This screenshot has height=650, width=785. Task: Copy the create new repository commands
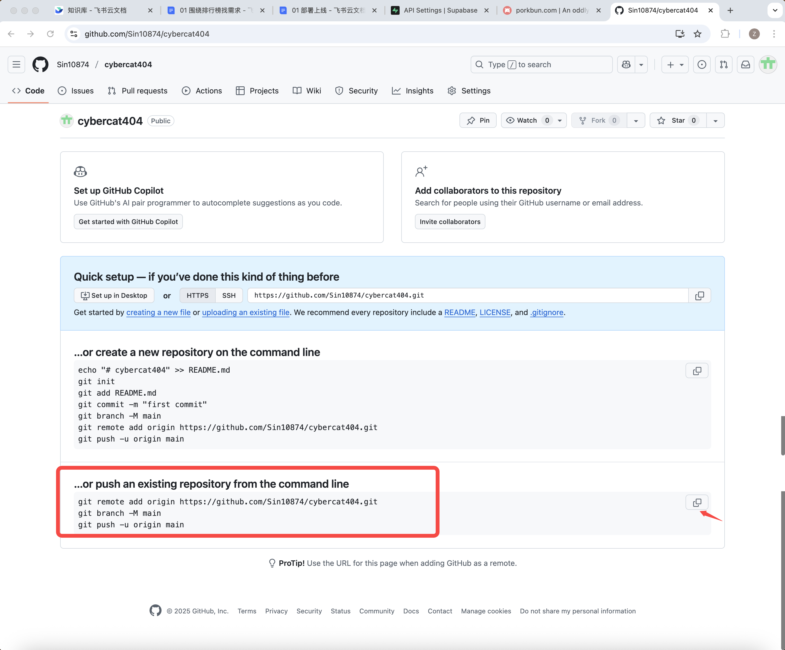[x=697, y=371]
